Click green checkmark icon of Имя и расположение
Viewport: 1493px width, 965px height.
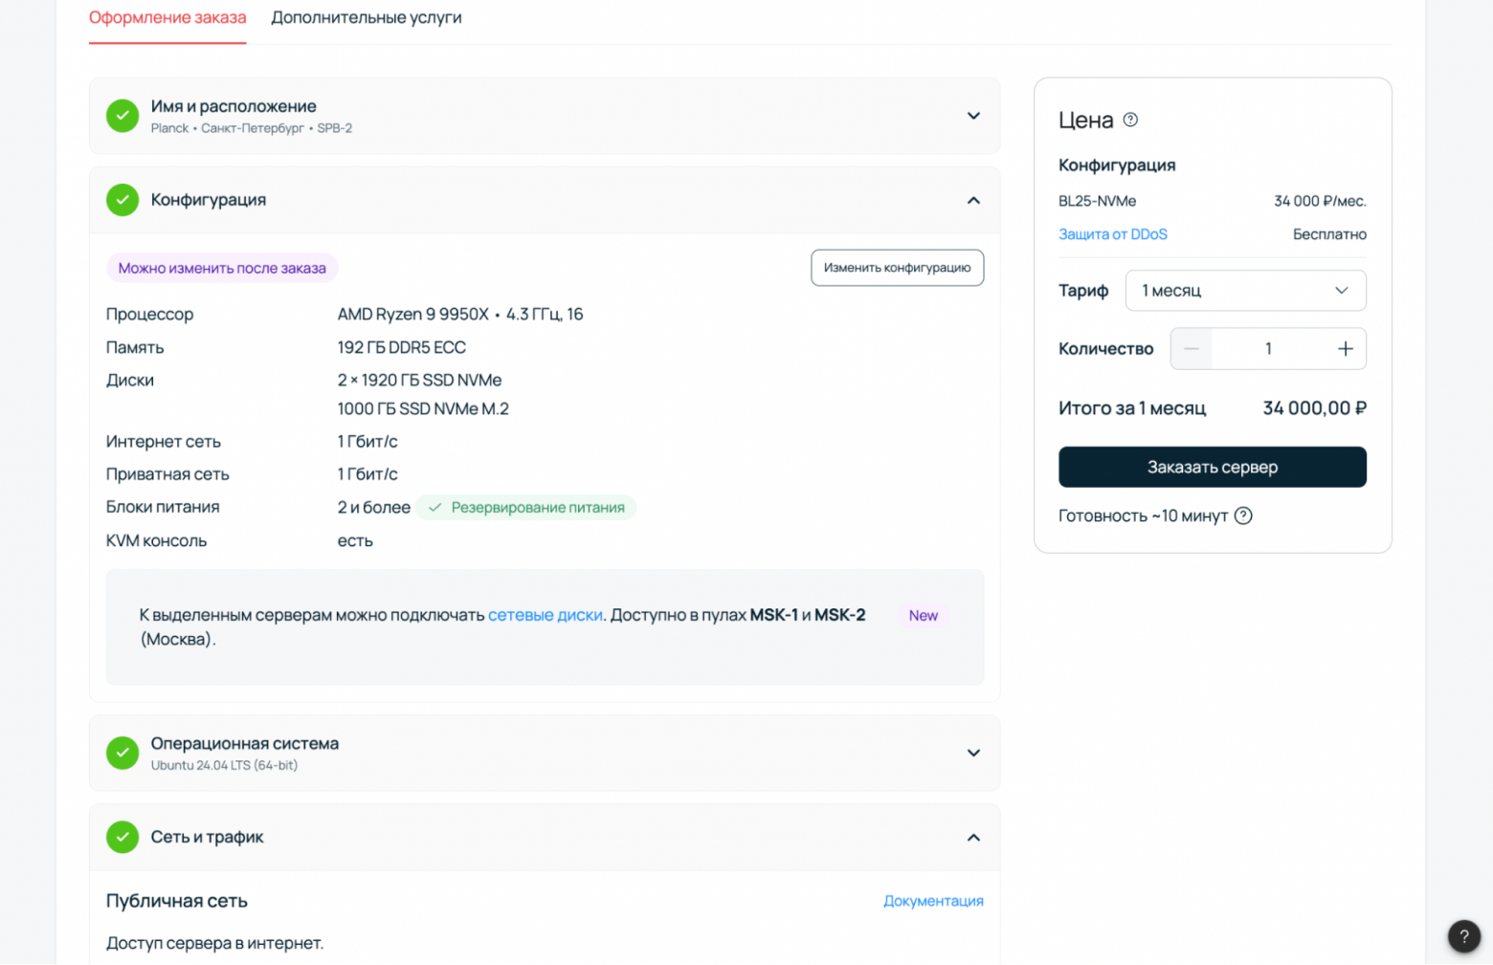pyautogui.click(x=123, y=116)
